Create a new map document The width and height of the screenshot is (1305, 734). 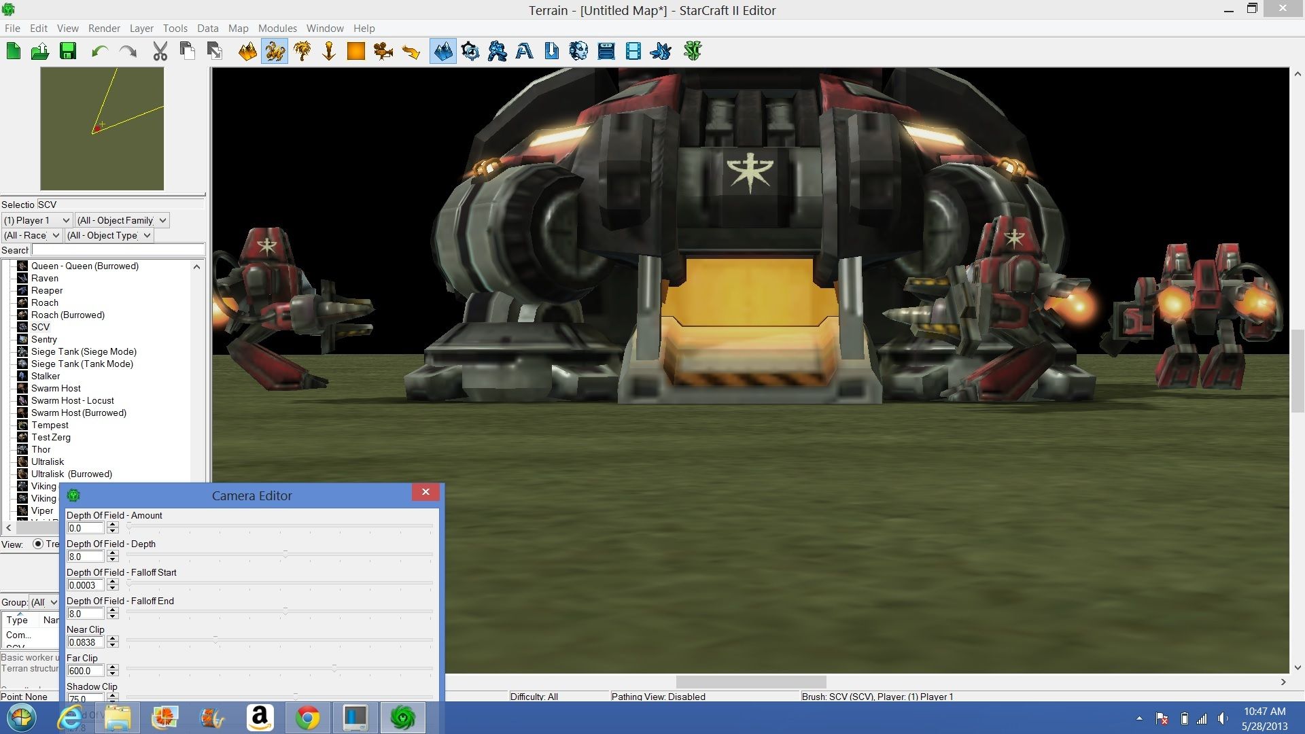coord(14,51)
